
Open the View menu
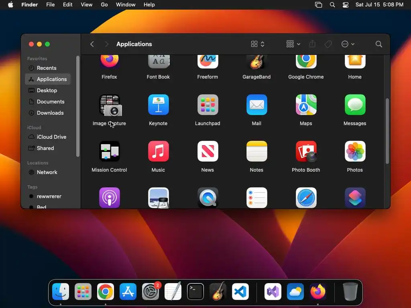tap(87, 5)
